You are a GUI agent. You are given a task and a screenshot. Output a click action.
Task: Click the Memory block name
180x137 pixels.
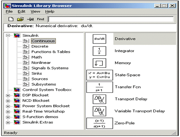point(123,63)
